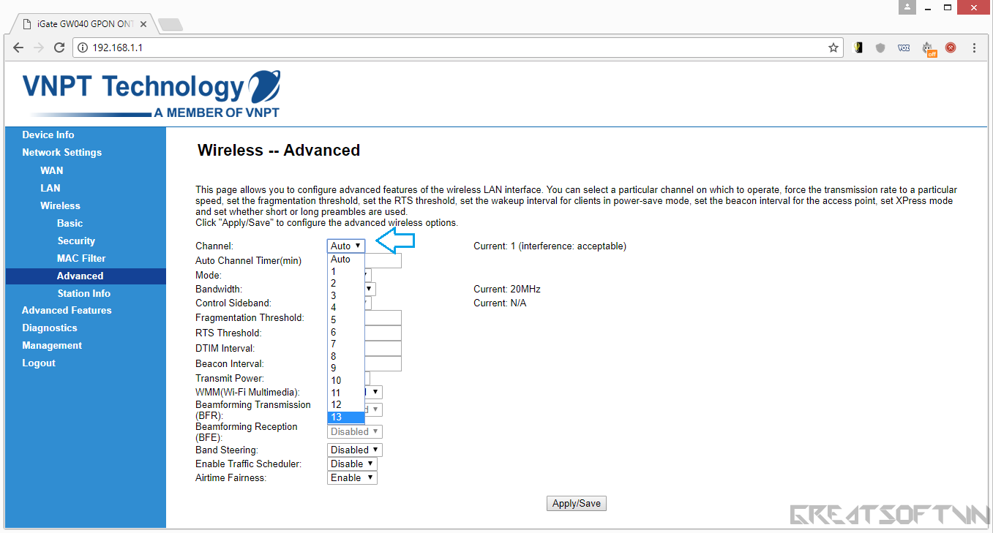Select channel 3 from the list
The image size is (993, 533).
tap(345, 295)
